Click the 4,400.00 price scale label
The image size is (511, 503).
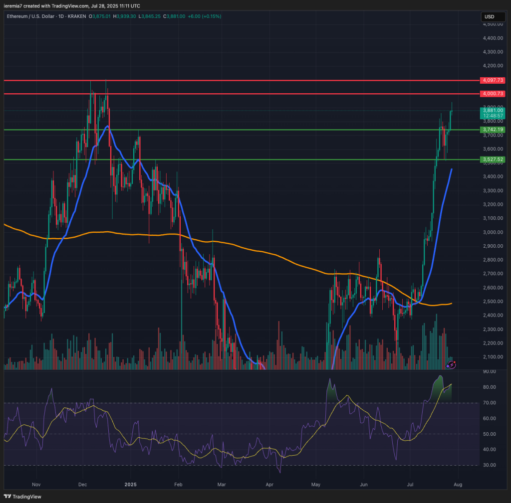click(x=493, y=38)
